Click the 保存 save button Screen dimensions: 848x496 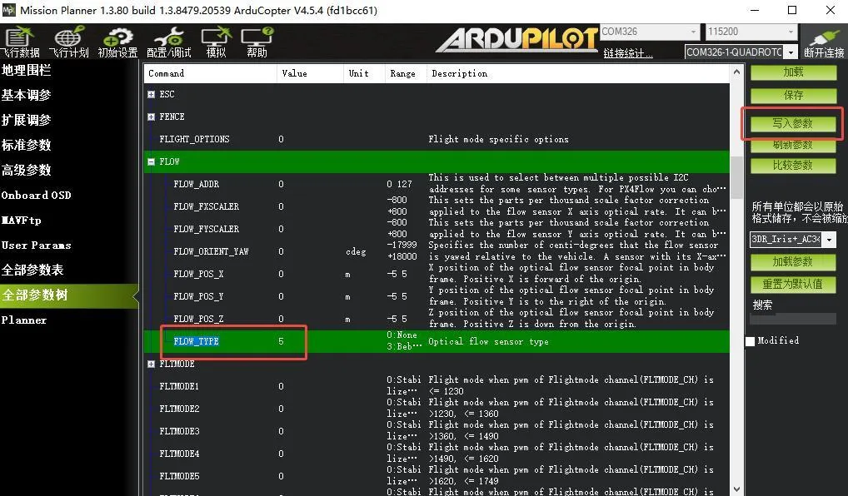793,96
